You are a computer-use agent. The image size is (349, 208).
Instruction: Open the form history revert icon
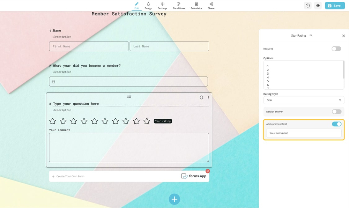coord(307,6)
